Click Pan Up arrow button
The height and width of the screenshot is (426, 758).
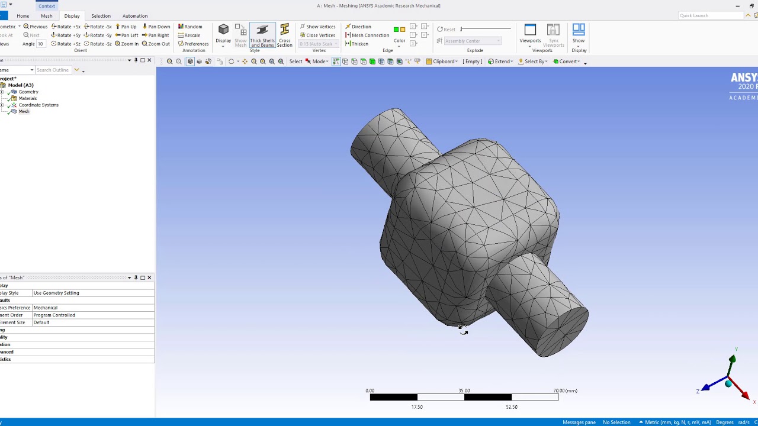[126, 27]
